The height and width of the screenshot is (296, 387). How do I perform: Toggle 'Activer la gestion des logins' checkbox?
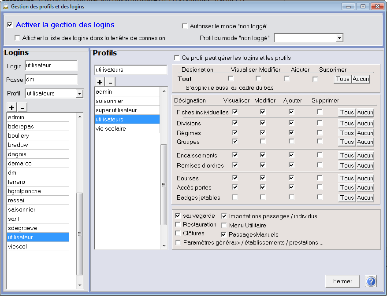point(10,26)
